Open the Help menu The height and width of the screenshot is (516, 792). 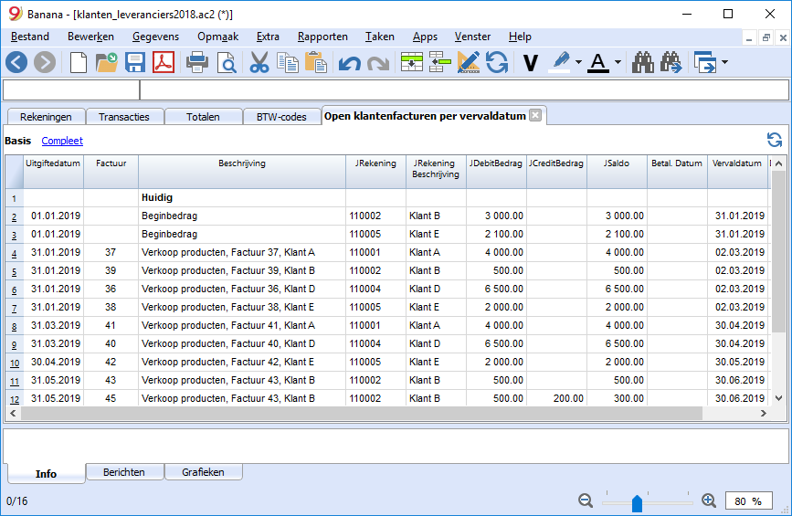point(520,37)
